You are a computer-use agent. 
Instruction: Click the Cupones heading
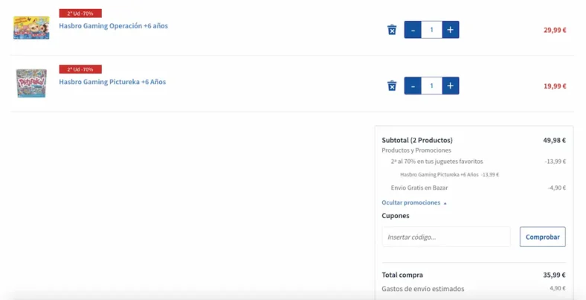[x=396, y=216]
